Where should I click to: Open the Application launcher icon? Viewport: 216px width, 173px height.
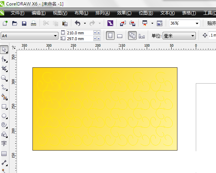(x=145, y=23)
